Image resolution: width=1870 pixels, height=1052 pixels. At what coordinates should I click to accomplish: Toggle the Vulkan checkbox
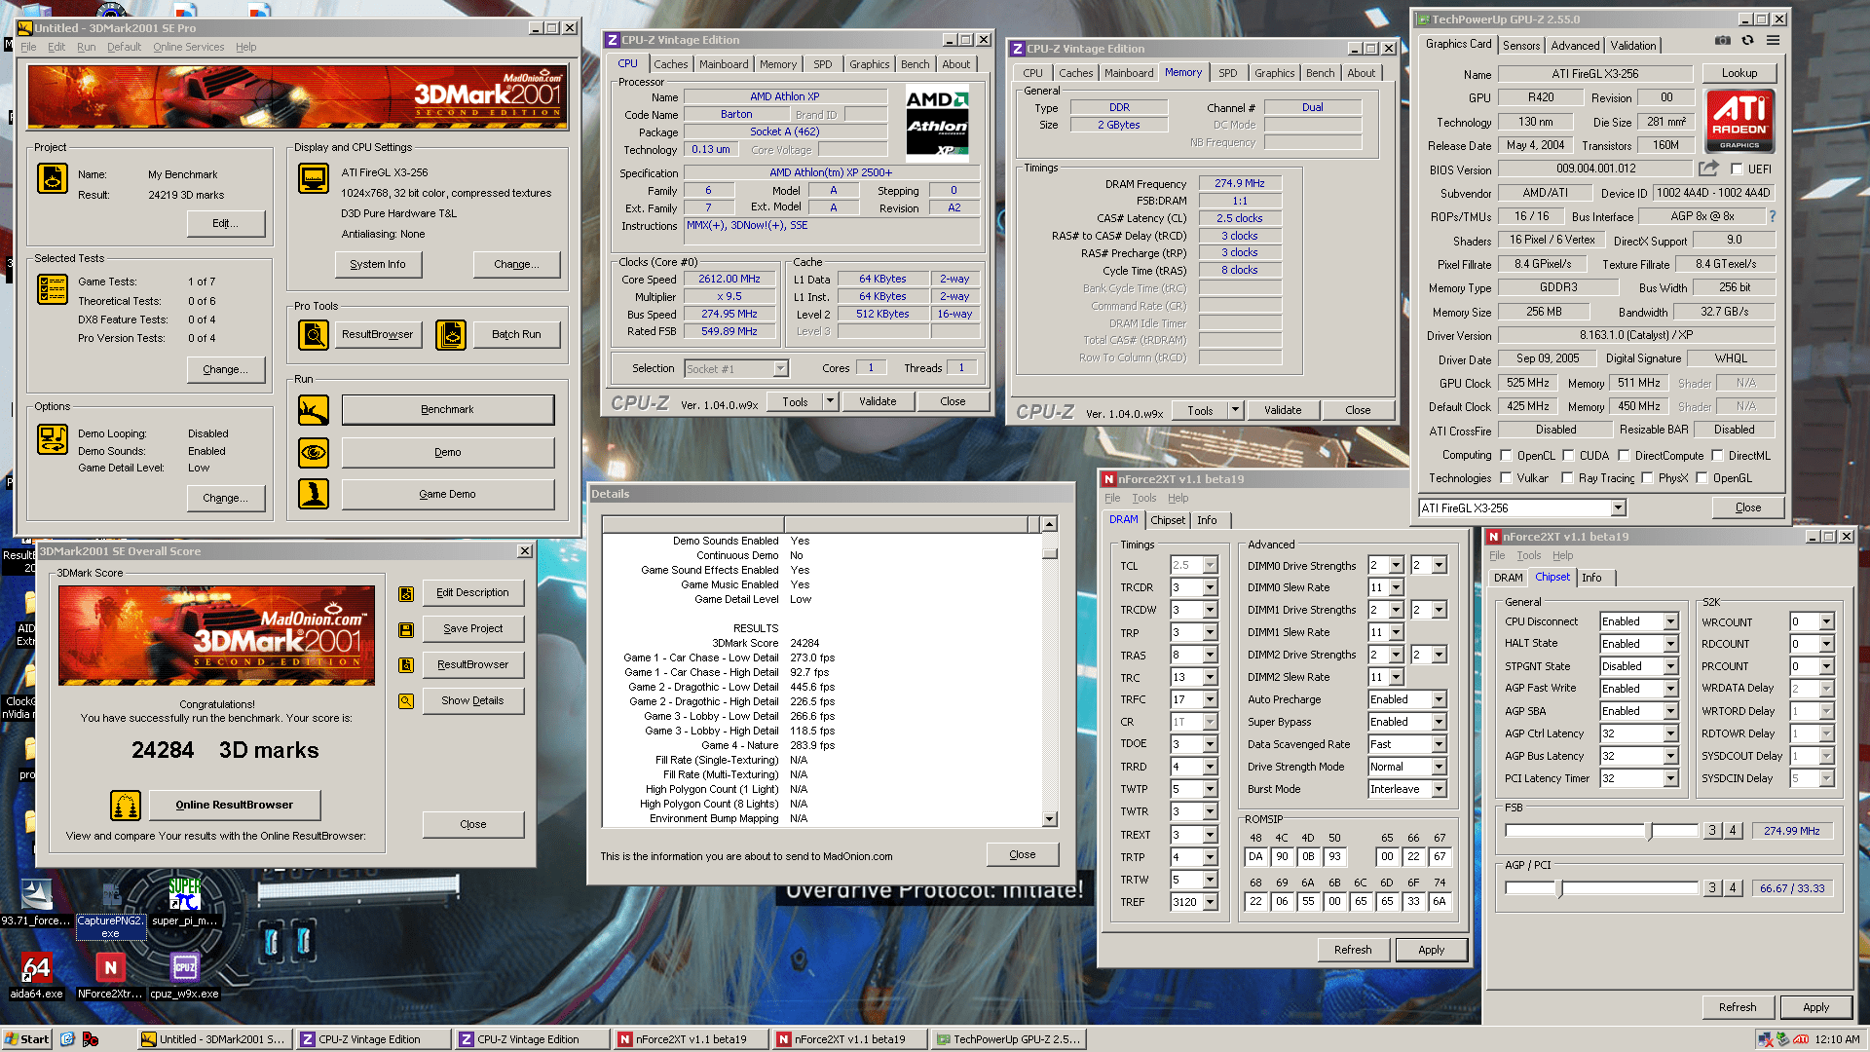[x=1507, y=477]
